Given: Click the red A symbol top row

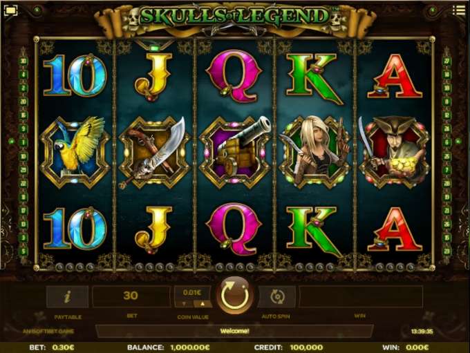Looking at the screenshot, I should 395,77.
